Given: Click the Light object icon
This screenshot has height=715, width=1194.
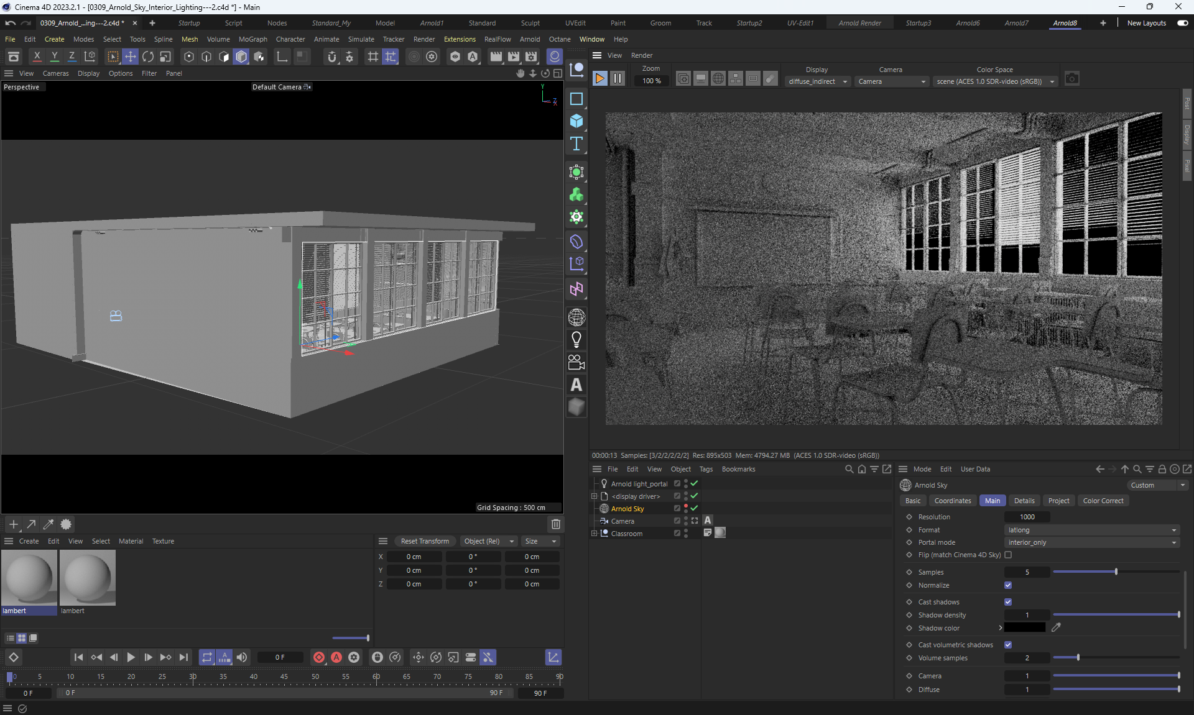Looking at the screenshot, I should [576, 340].
